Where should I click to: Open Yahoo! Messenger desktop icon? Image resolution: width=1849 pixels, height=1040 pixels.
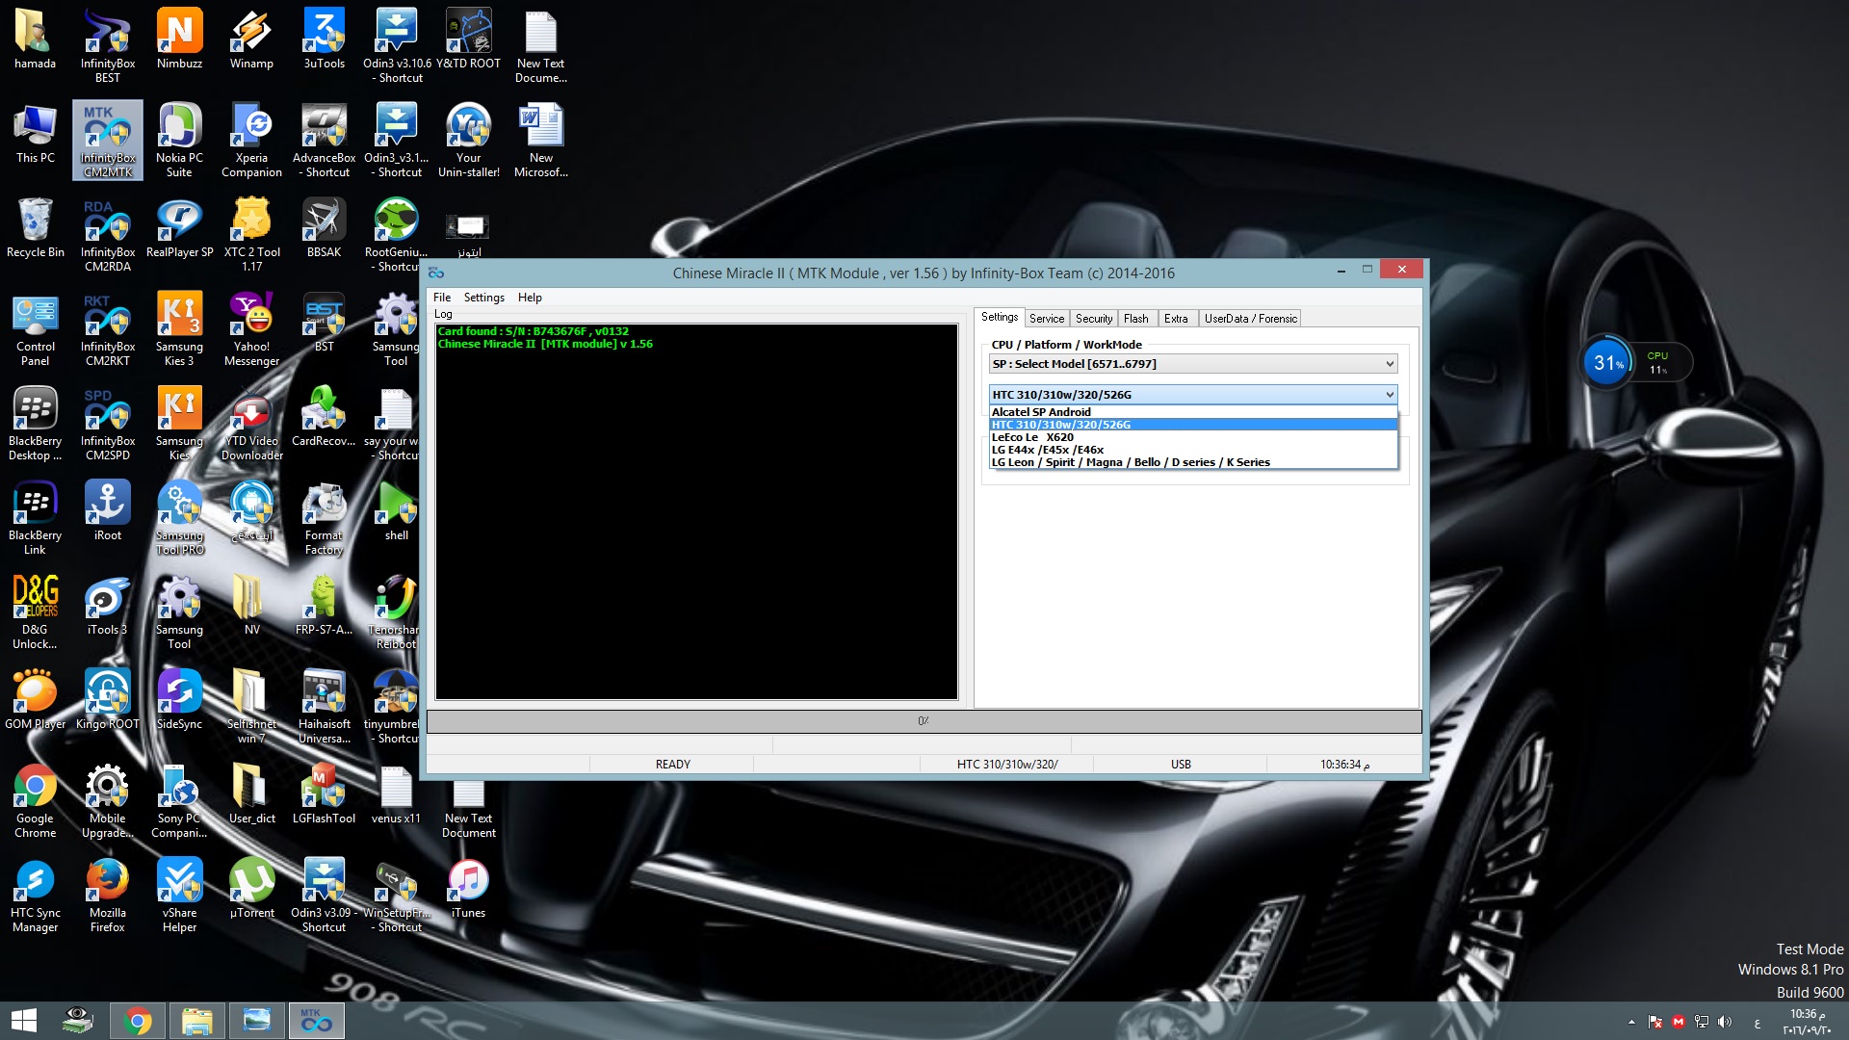(251, 329)
